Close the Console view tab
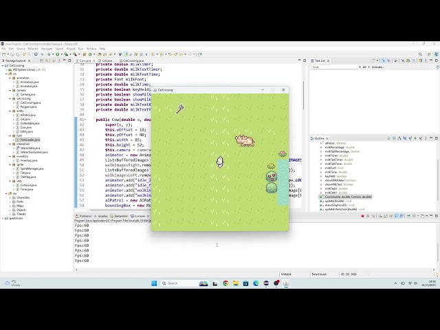The image size is (440, 330). click(x=148, y=216)
